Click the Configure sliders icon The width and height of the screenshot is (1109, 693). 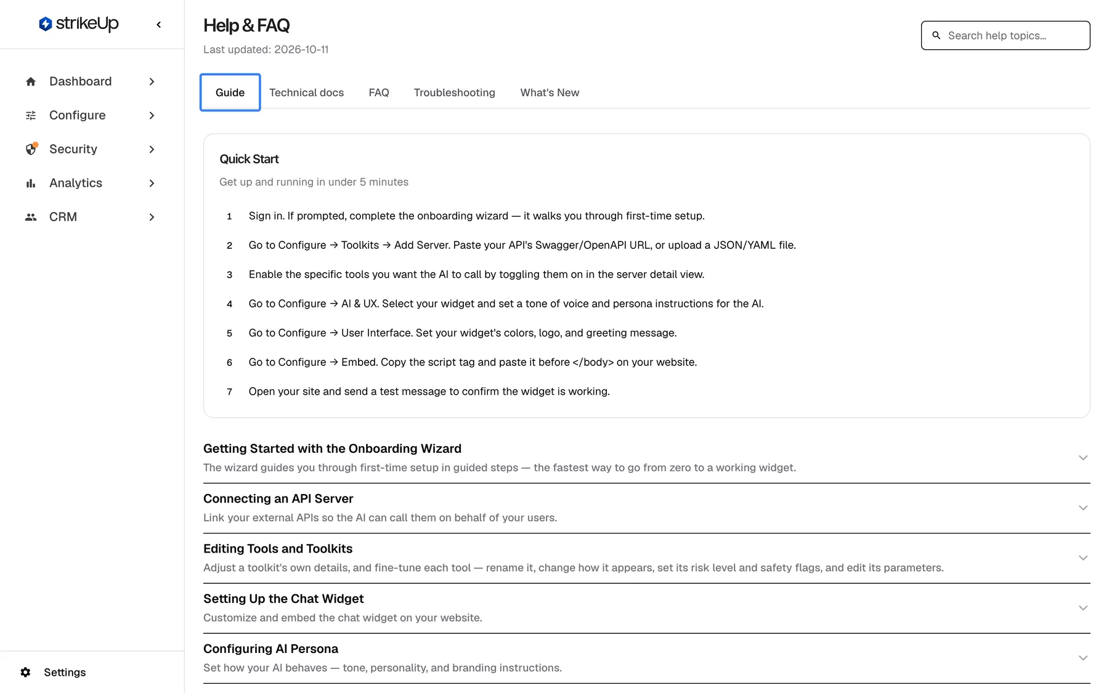31,115
